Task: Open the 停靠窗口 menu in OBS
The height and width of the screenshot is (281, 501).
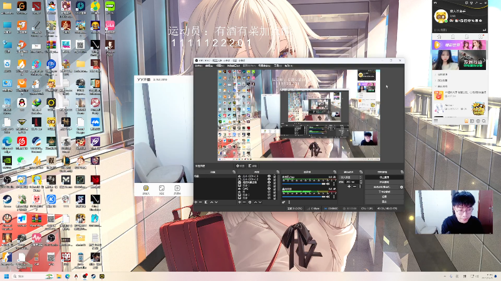Action: [234, 66]
